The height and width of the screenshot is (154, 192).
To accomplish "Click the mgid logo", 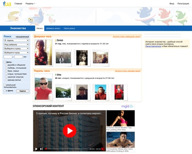I will click(125, 106).
